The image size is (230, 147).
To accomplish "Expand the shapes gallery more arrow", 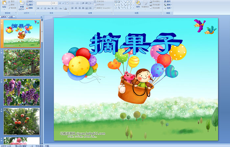I will [x=133, y=8].
